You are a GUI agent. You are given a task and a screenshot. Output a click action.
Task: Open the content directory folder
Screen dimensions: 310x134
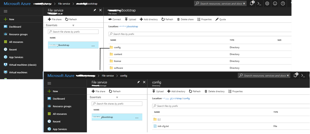point(118,54)
